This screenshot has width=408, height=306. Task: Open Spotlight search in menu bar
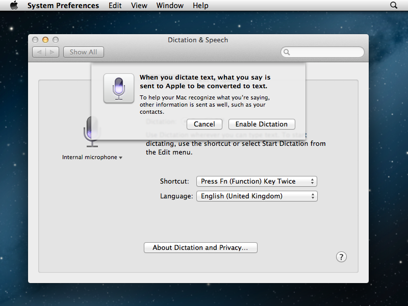click(394, 6)
